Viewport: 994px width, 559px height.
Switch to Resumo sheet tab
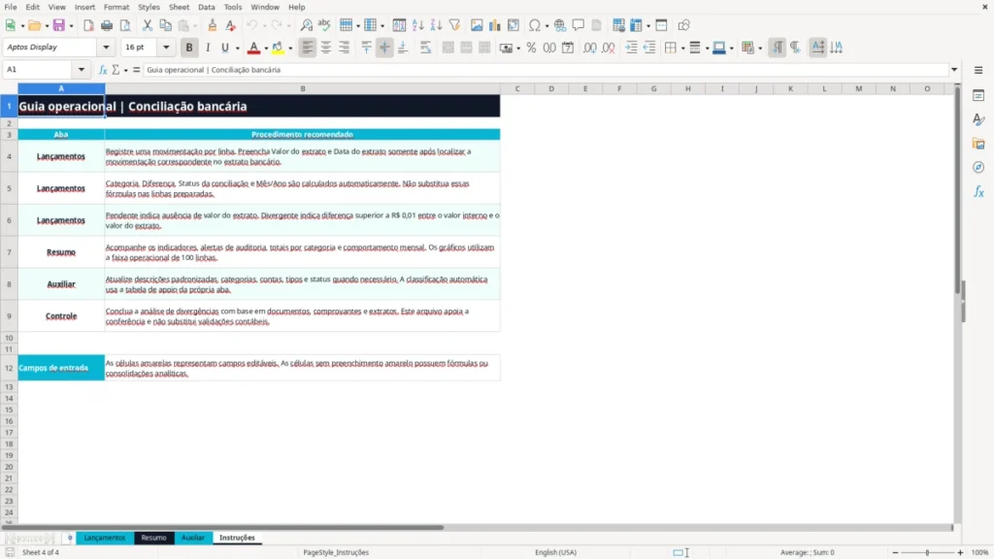[x=154, y=538]
